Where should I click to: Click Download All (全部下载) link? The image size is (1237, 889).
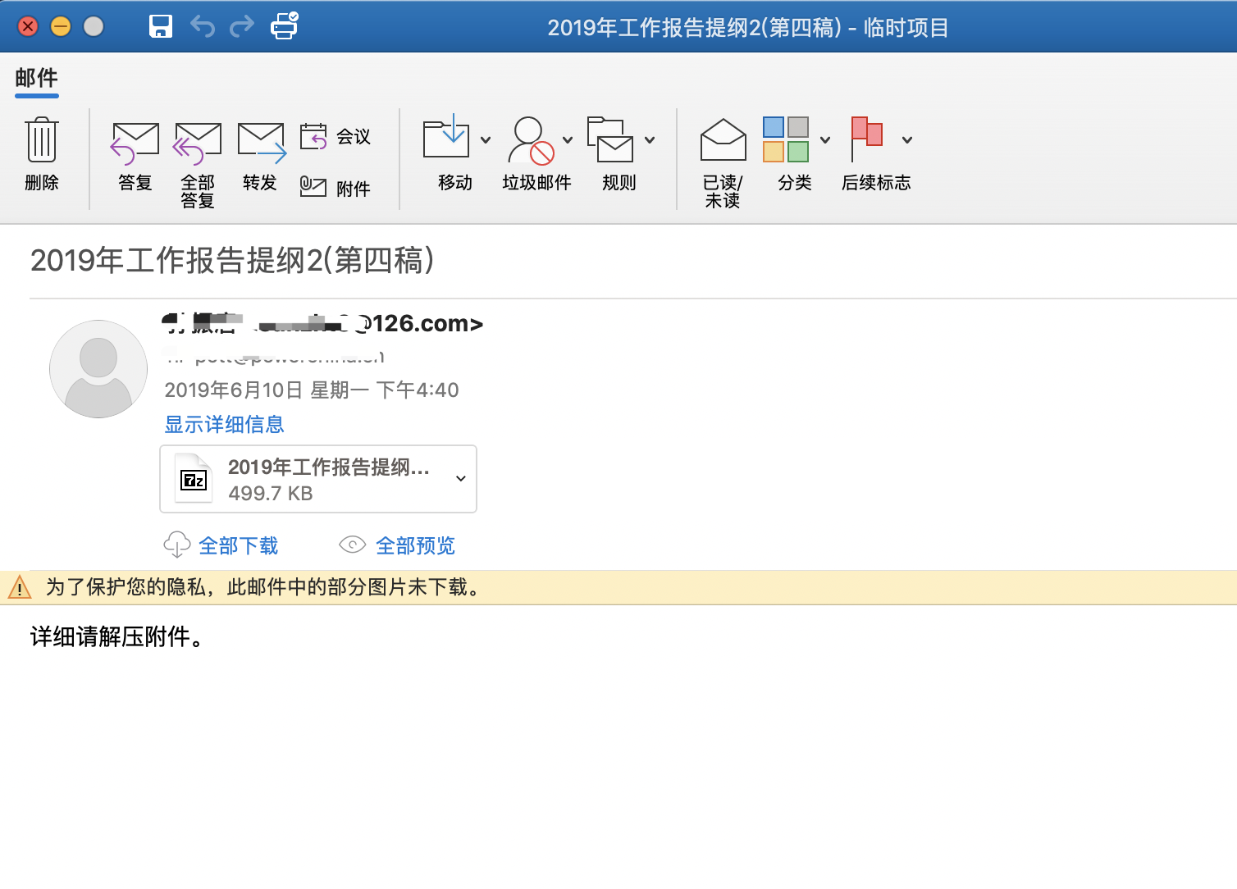[238, 545]
